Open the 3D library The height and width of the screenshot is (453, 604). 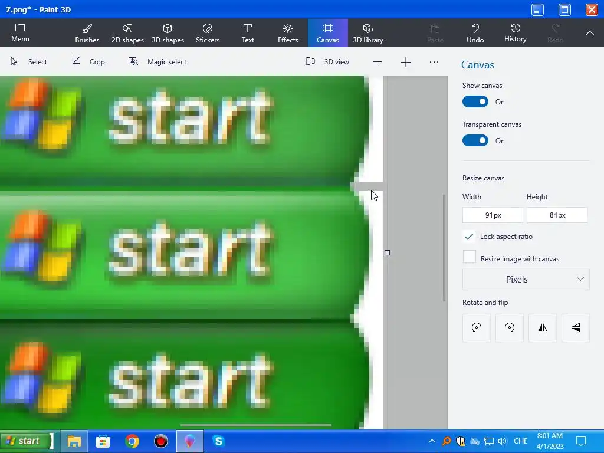tap(368, 33)
